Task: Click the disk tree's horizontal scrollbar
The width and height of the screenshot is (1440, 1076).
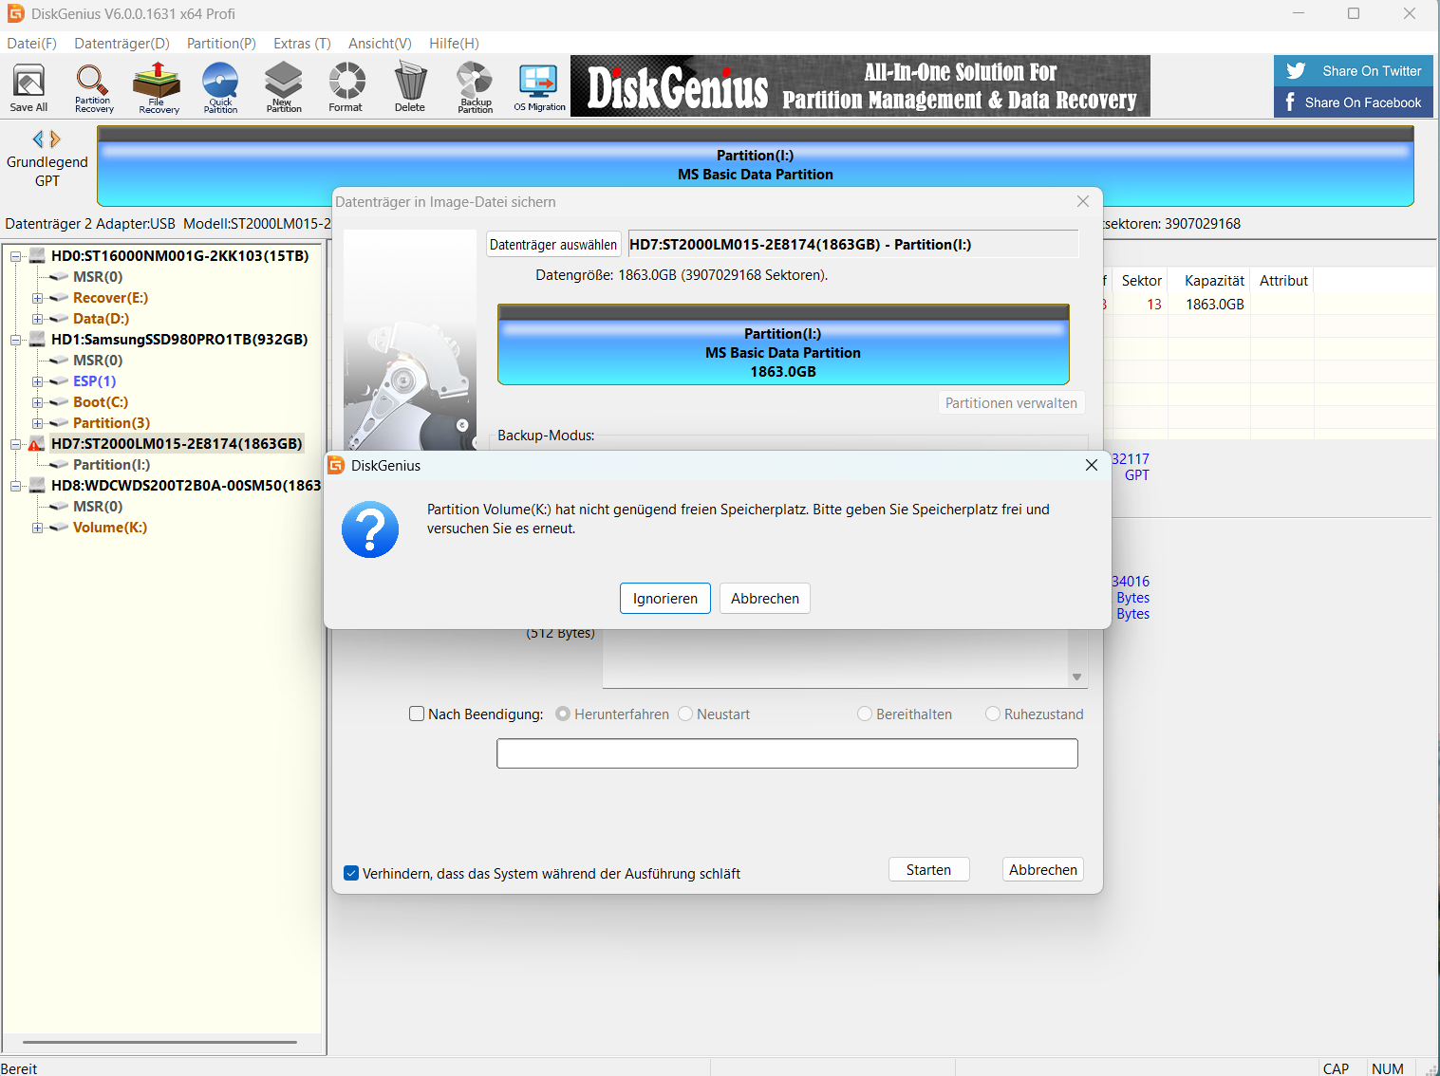Action: [x=159, y=1042]
